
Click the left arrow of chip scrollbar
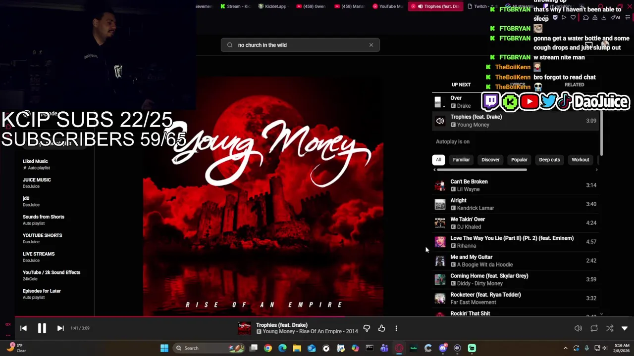435,170
